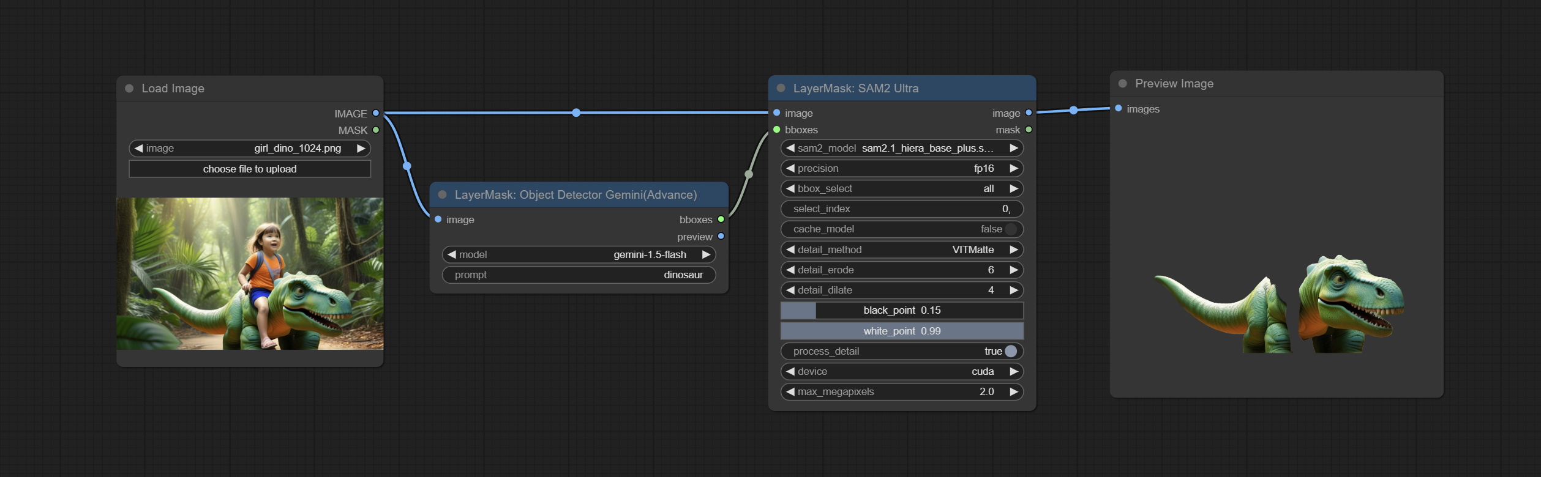Click the black_point slider
The width and height of the screenshot is (1541, 477).
tap(901, 311)
